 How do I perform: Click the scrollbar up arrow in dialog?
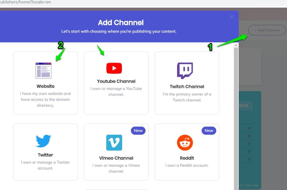coord(236,45)
